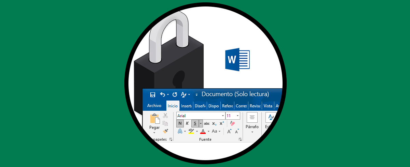410x167 pixels.
Task: Click the Increase Font Size icon
Action: (x=230, y=131)
